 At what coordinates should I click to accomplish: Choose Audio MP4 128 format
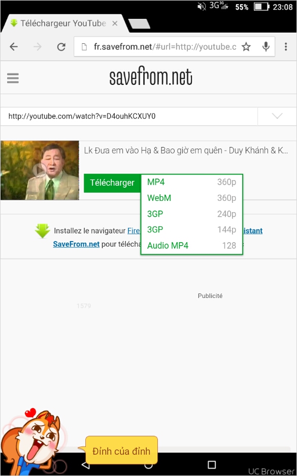pyautogui.click(x=191, y=245)
